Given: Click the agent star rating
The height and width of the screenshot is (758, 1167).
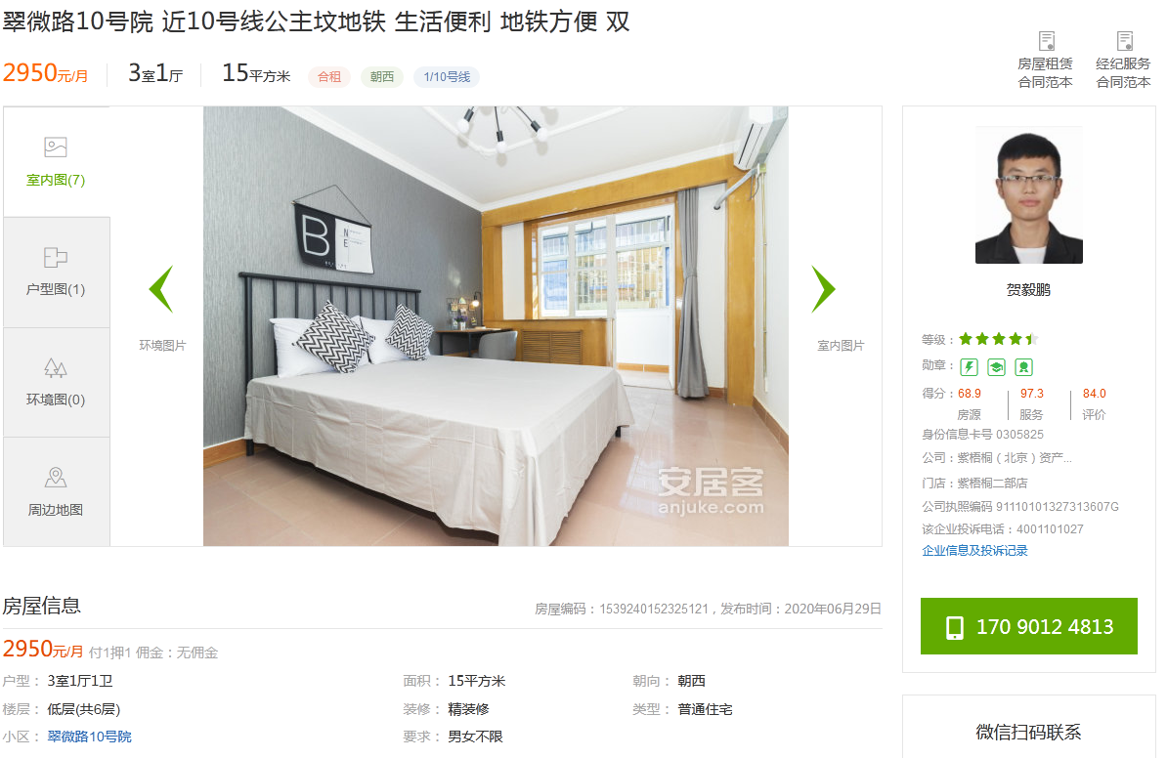Looking at the screenshot, I should click(x=998, y=339).
